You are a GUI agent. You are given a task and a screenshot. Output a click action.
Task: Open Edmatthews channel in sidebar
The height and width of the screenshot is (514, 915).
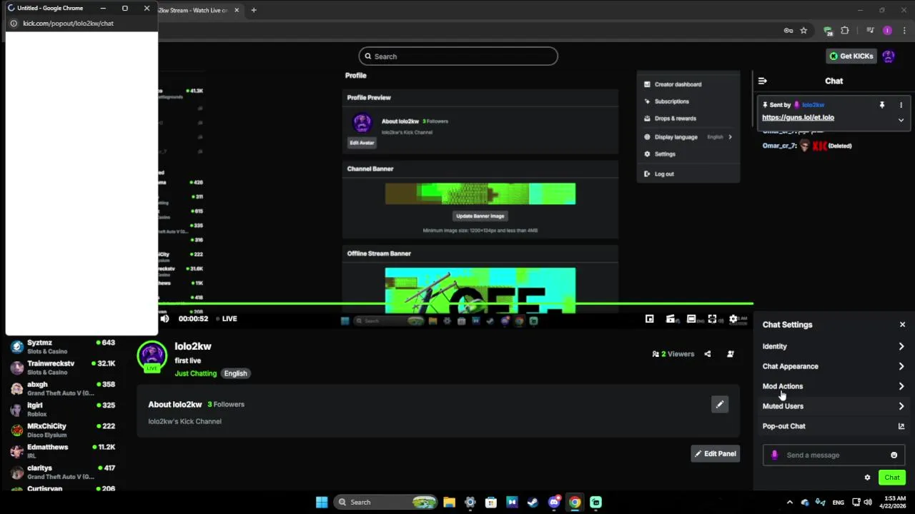tap(63, 451)
